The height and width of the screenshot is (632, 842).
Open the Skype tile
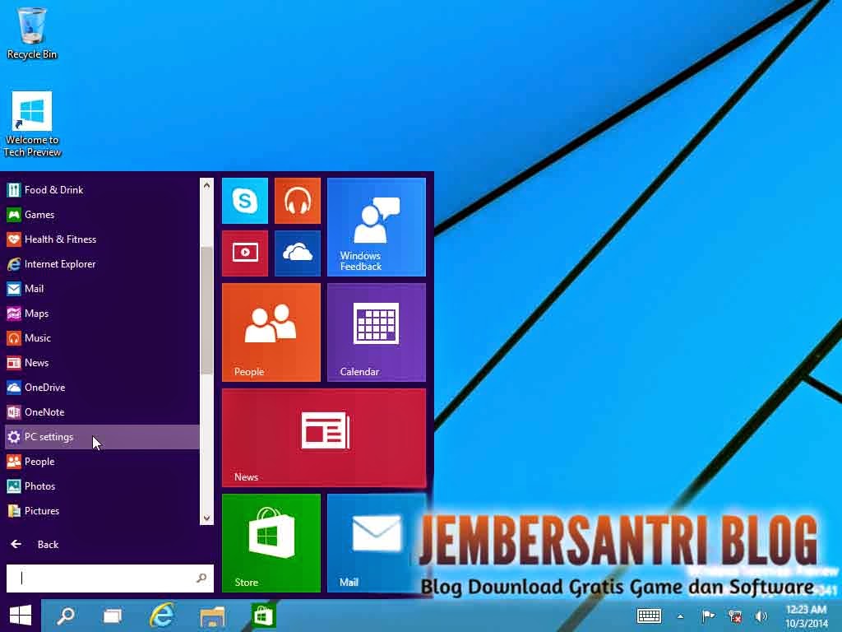point(245,201)
